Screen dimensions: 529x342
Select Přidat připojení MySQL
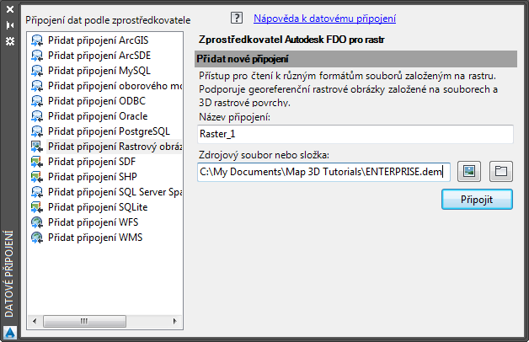point(99,71)
